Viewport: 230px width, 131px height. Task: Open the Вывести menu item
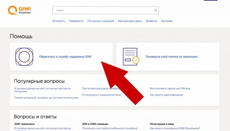[x=151, y=21]
